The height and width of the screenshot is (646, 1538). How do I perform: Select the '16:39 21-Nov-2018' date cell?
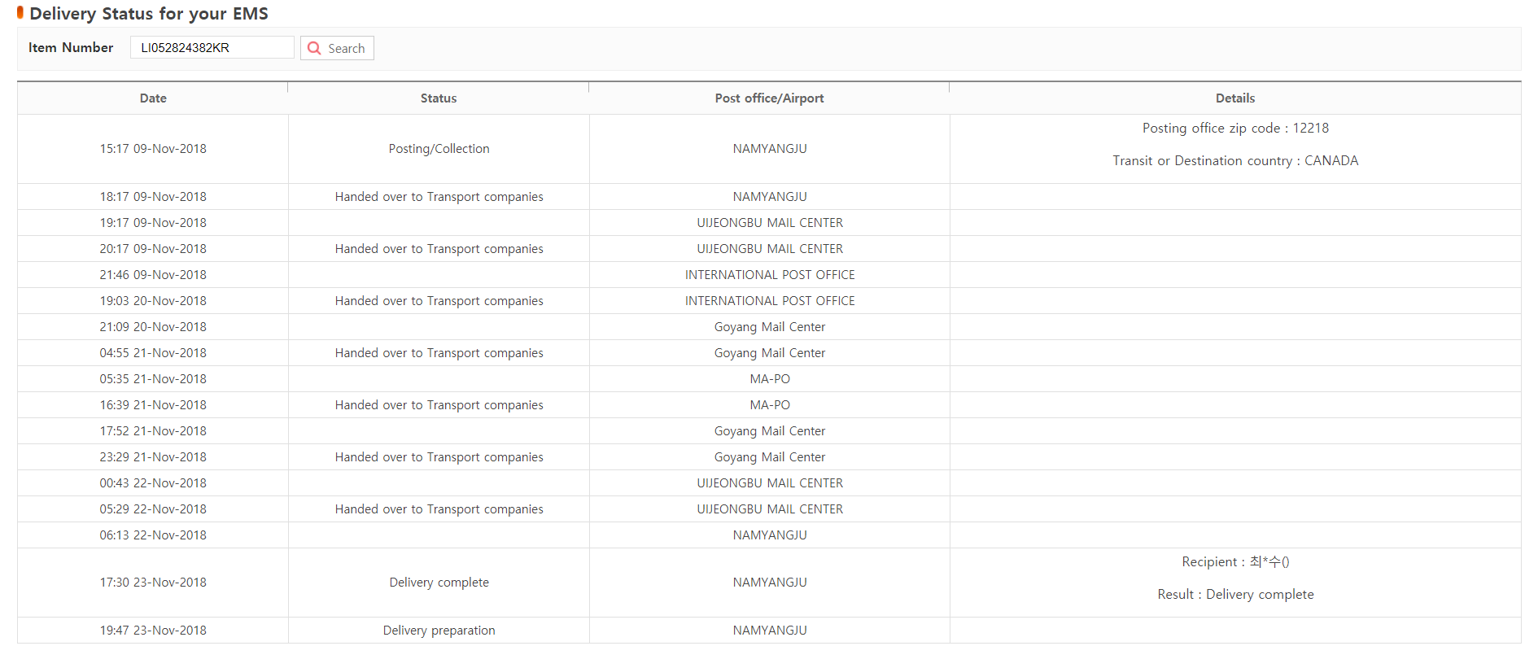pyautogui.click(x=153, y=405)
